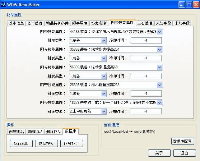Go to the 删除物品 tab
Viewport: 200px width, 161px height.
[53, 131]
